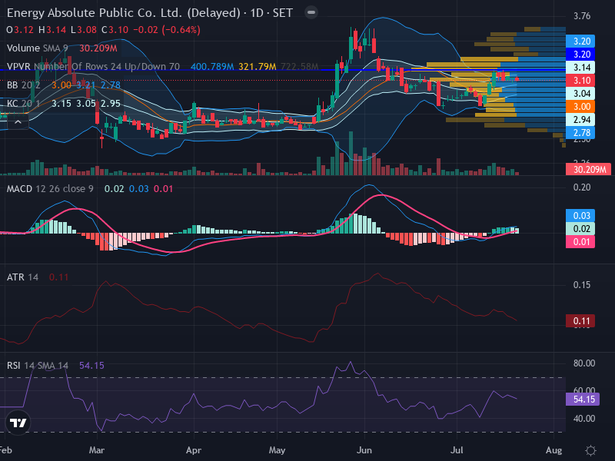Click the Jul label on time axis

pyautogui.click(x=457, y=450)
